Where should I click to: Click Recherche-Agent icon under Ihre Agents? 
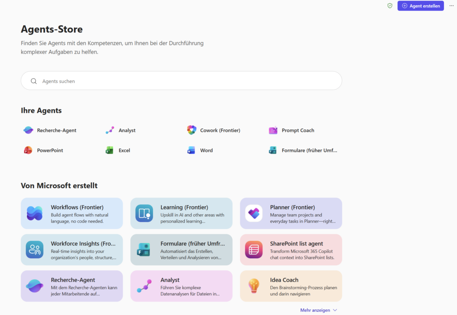pyautogui.click(x=28, y=130)
